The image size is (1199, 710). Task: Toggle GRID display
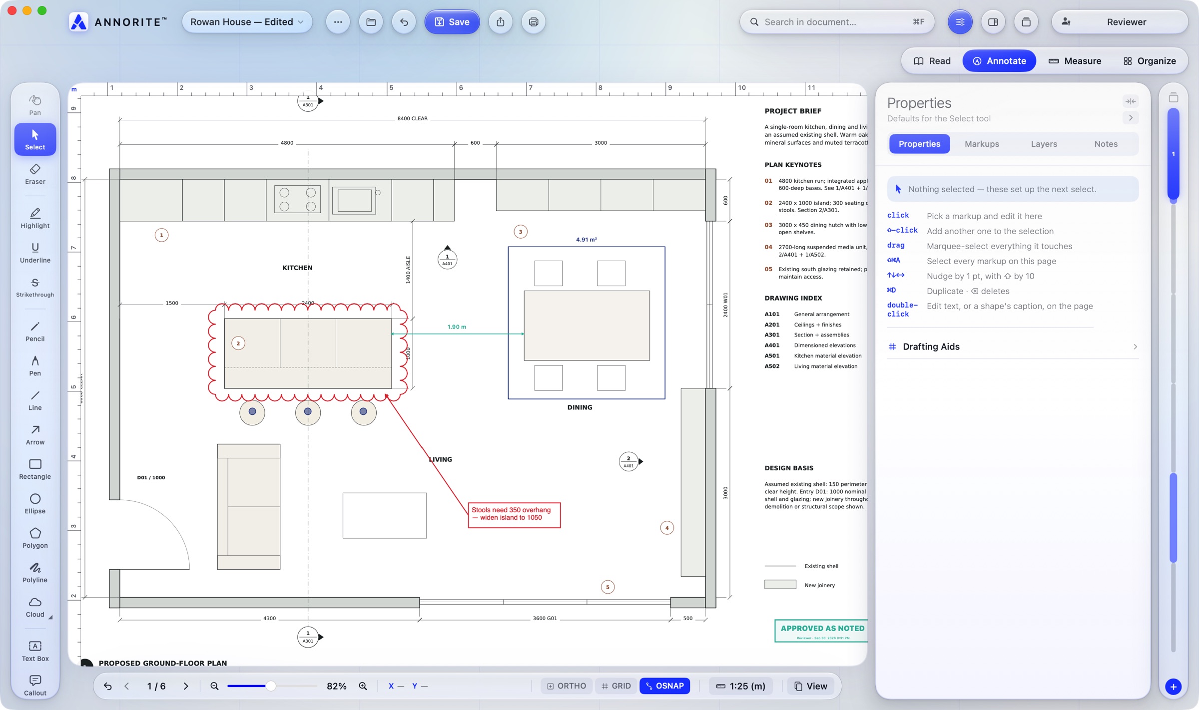tap(616, 686)
